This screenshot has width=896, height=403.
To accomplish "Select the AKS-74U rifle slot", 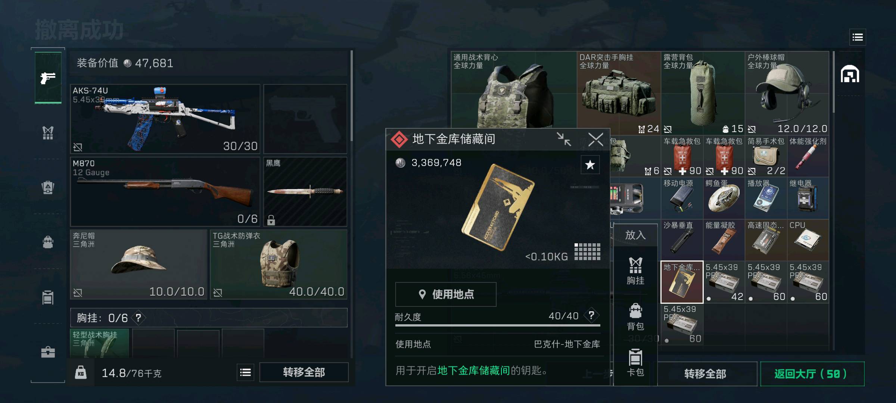I will pyautogui.click(x=165, y=119).
